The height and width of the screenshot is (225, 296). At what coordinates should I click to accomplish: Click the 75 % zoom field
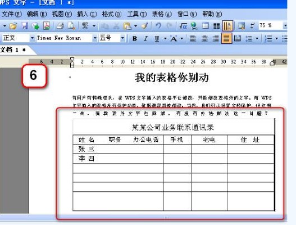tap(271, 25)
